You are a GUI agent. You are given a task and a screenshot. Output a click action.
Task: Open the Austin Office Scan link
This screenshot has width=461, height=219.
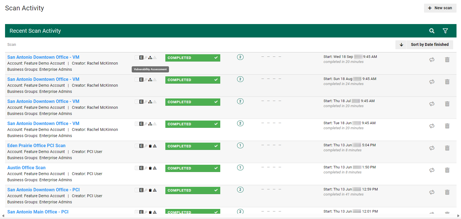[x=26, y=168]
